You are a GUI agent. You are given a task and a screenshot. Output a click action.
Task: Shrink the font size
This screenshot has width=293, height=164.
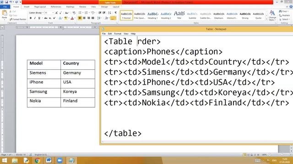tap(60, 13)
